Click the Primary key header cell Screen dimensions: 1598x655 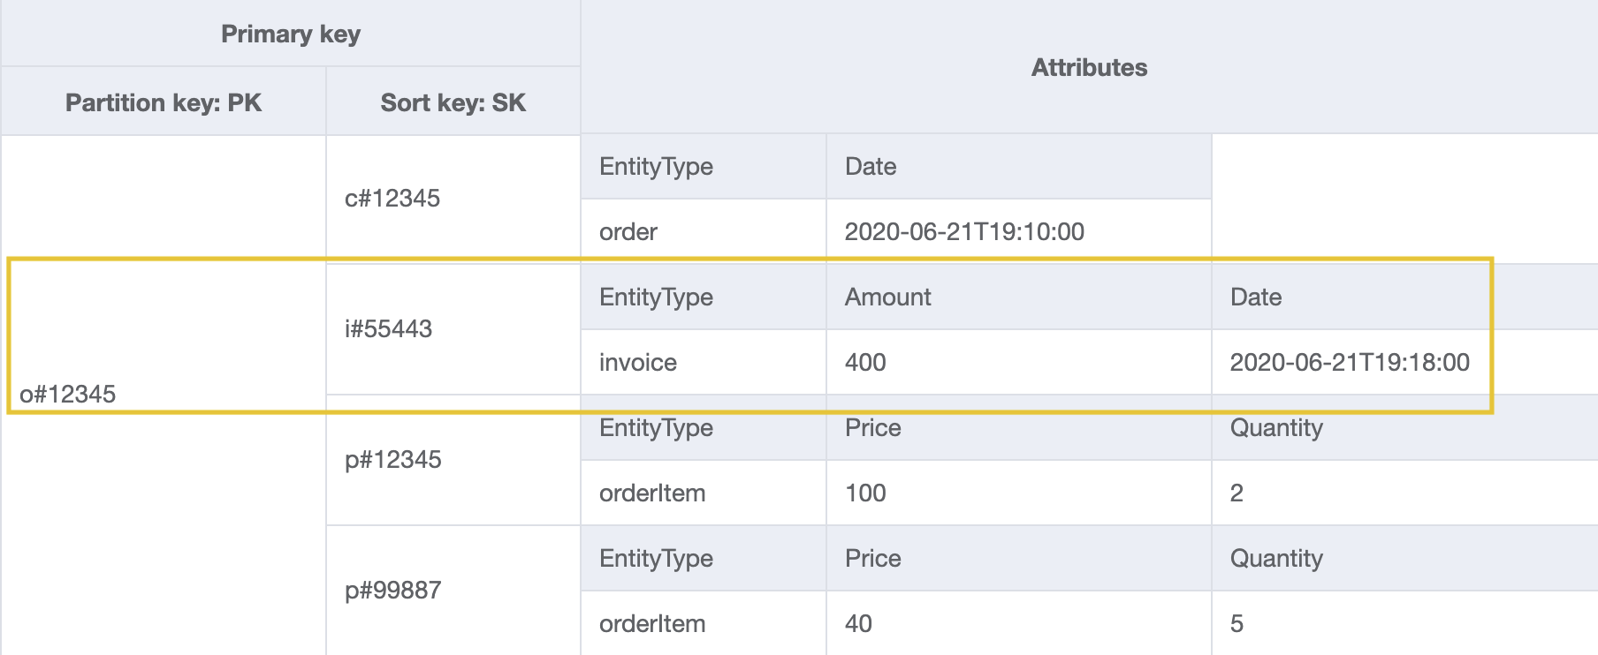(x=290, y=34)
